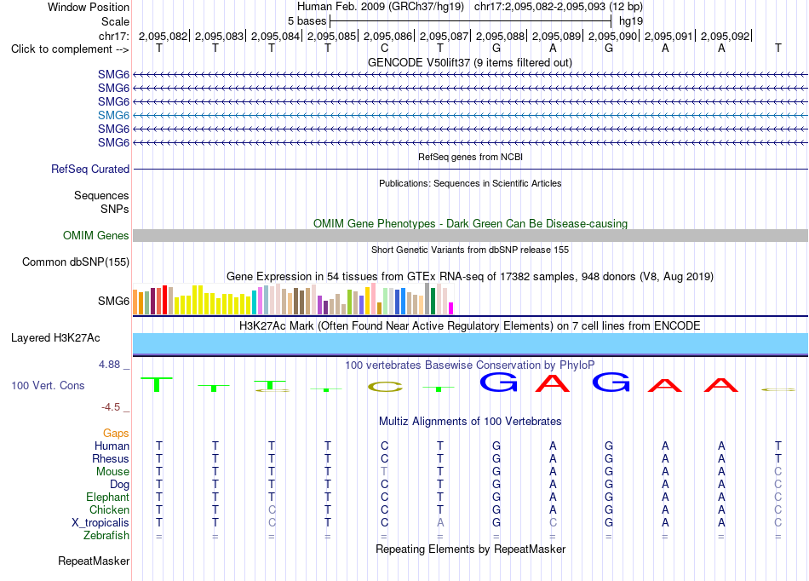Screen dimensions: 809x581
Task: Click the Gaps row label
Action: click(116, 434)
